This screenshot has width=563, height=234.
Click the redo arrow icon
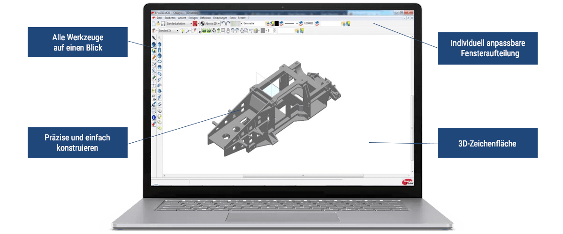click(228, 23)
